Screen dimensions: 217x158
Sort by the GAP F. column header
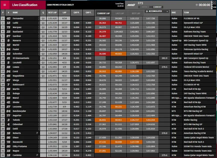(x=88, y=12)
